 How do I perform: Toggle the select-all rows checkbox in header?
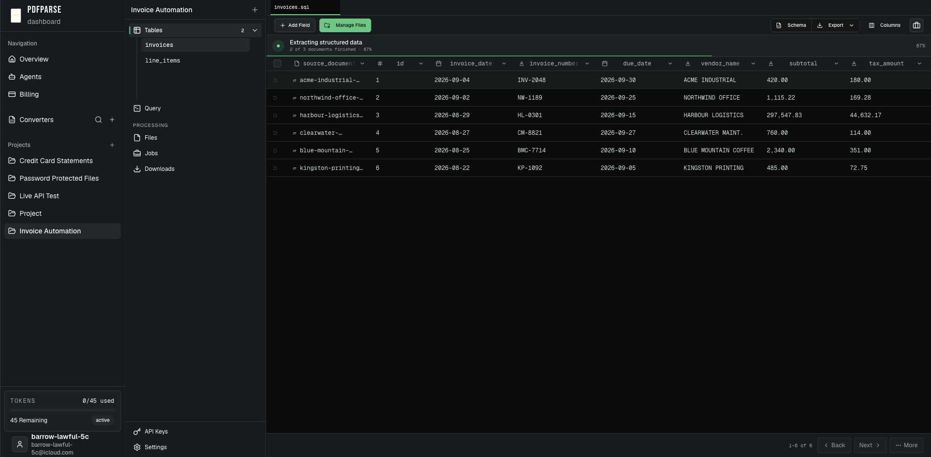pos(277,63)
